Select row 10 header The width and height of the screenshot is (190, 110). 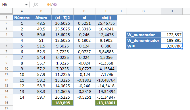pos(6,69)
